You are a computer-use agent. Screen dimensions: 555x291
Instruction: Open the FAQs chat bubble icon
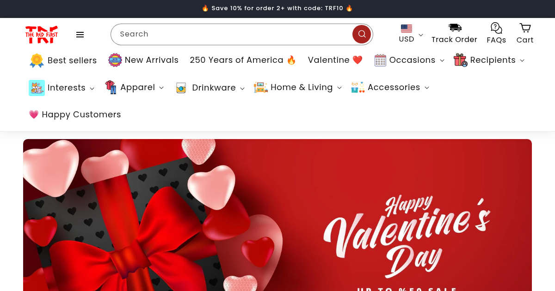pyautogui.click(x=496, y=28)
